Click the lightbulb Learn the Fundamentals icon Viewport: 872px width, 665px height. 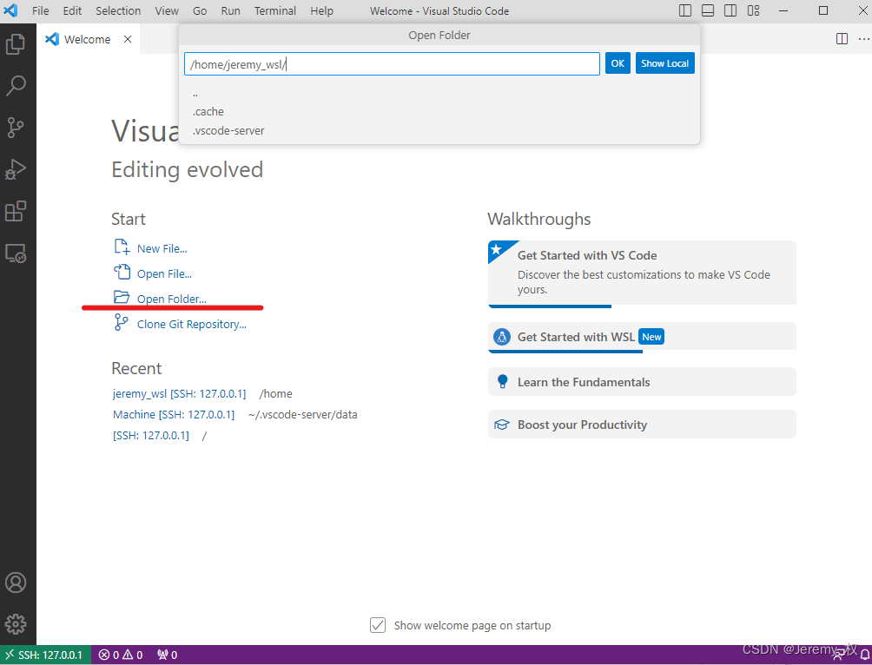(x=502, y=381)
